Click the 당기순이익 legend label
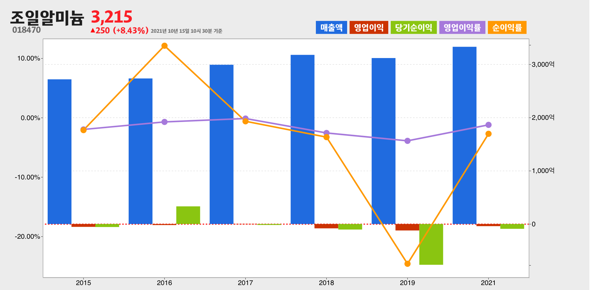Image resolution: width=594 pixels, height=290 pixels. pyautogui.click(x=414, y=27)
